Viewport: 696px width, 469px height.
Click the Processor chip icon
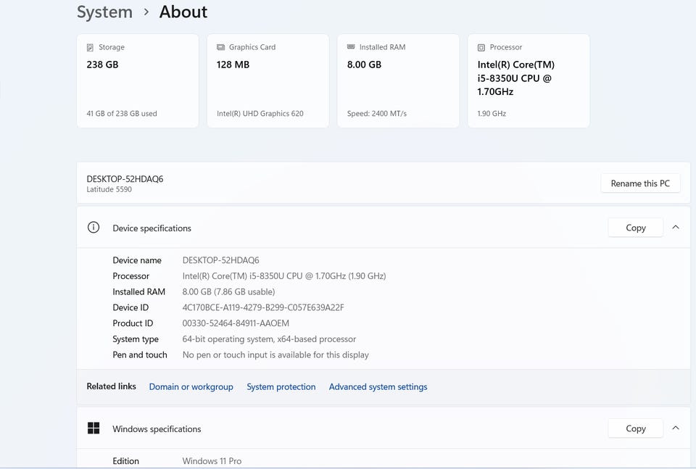(x=481, y=48)
